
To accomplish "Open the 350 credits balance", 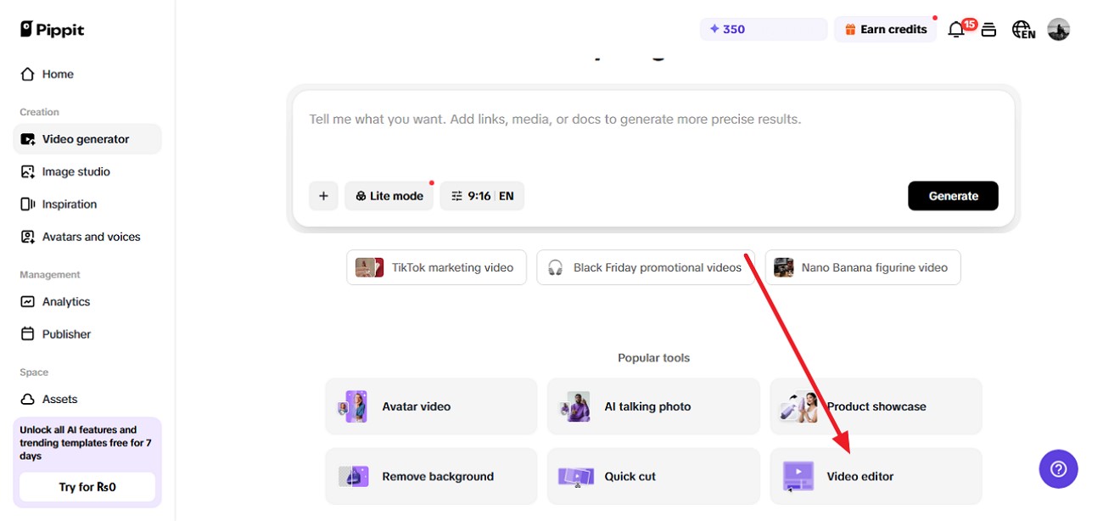I will click(763, 29).
